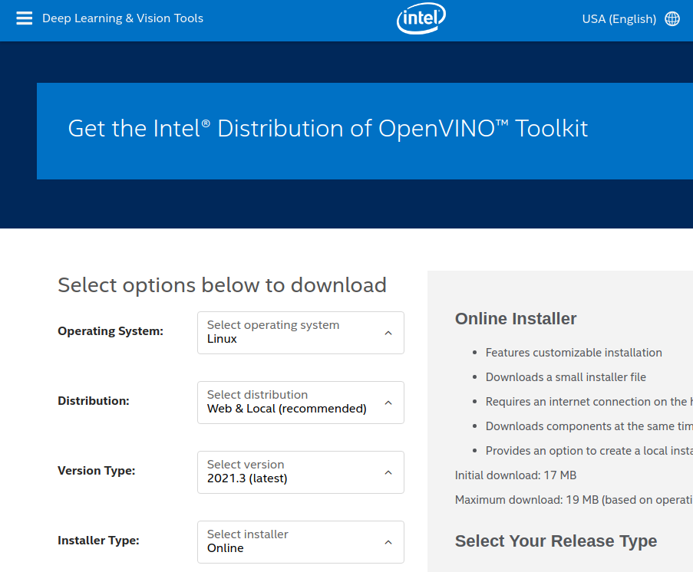Screen dimensions: 693x572
Task: Click 'Requires an internet connection' bullet
Action: click(589, 402)
